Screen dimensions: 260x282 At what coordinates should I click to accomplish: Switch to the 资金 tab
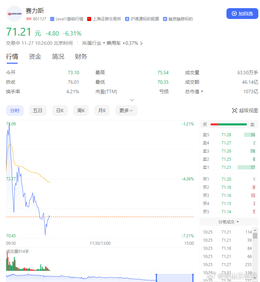pyautogui.click(x=35, y=57)
